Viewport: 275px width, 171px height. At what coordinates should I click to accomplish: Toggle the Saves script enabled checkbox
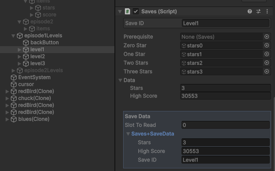pos(136,11)
